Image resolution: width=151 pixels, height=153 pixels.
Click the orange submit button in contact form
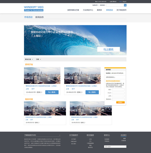pyautogui.click(x=120, y=102)
